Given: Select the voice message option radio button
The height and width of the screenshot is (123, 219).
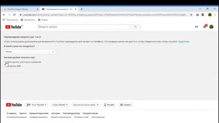Looking at the screenshot, I should pos(5,62).
